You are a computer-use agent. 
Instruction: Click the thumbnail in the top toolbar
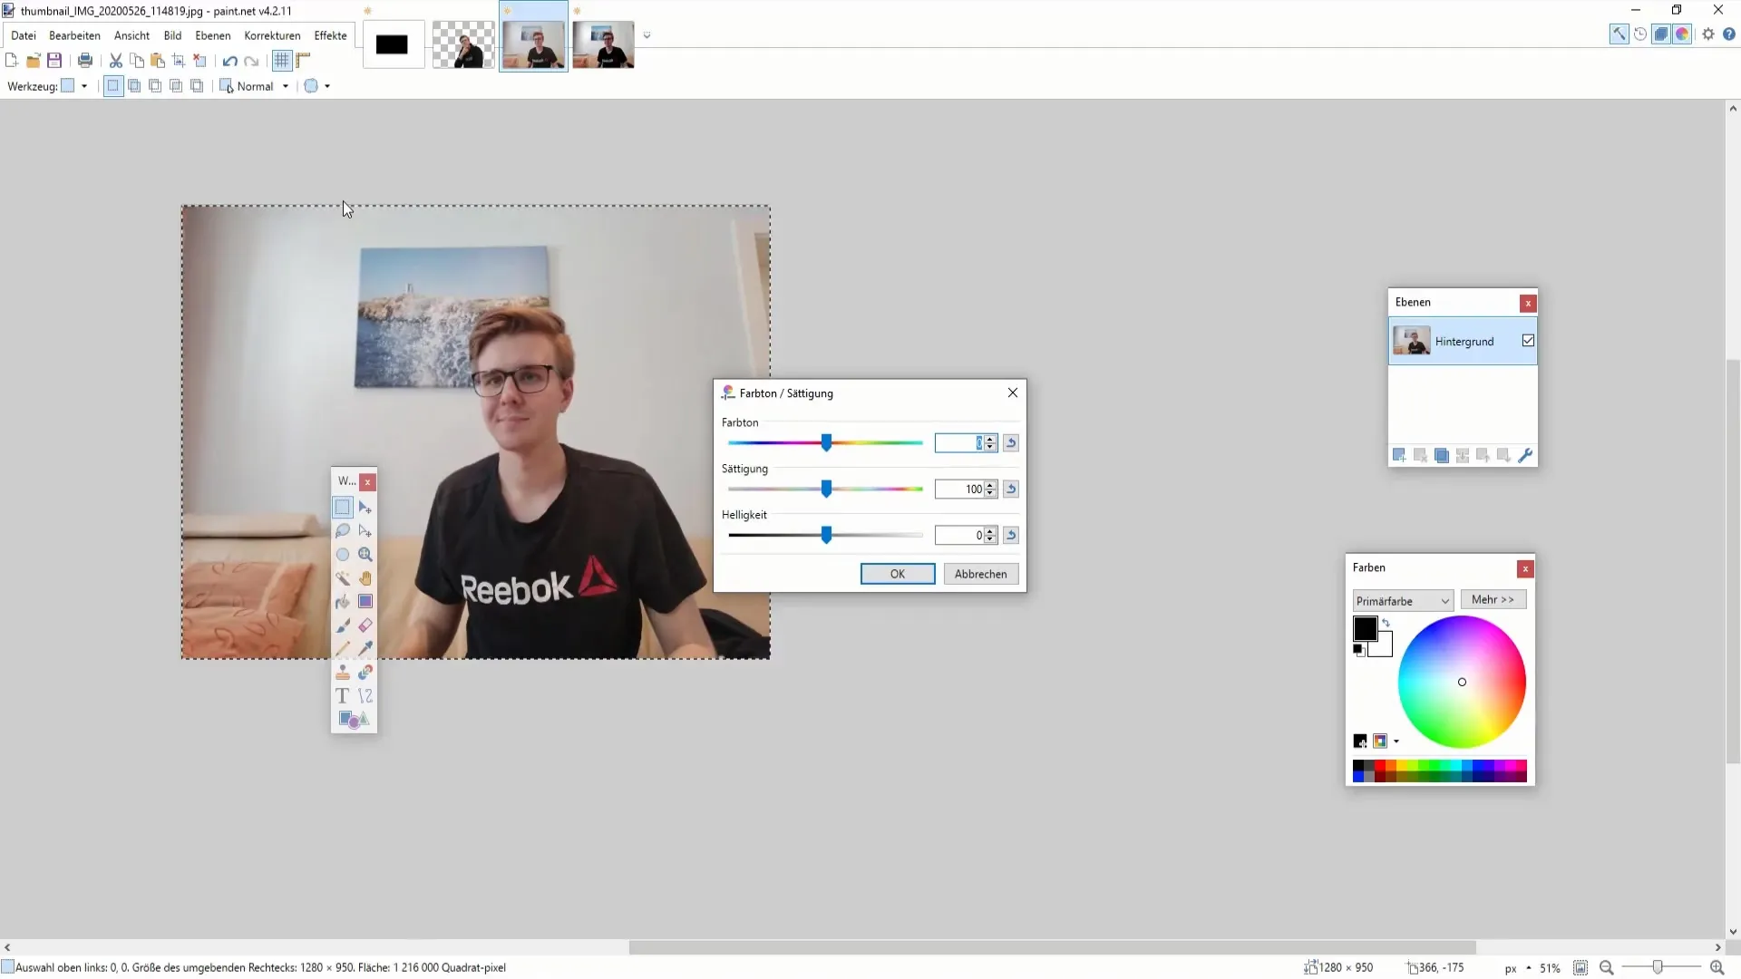click(533, 45)
